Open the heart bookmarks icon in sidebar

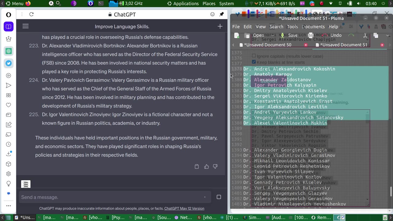click(9, 105)
